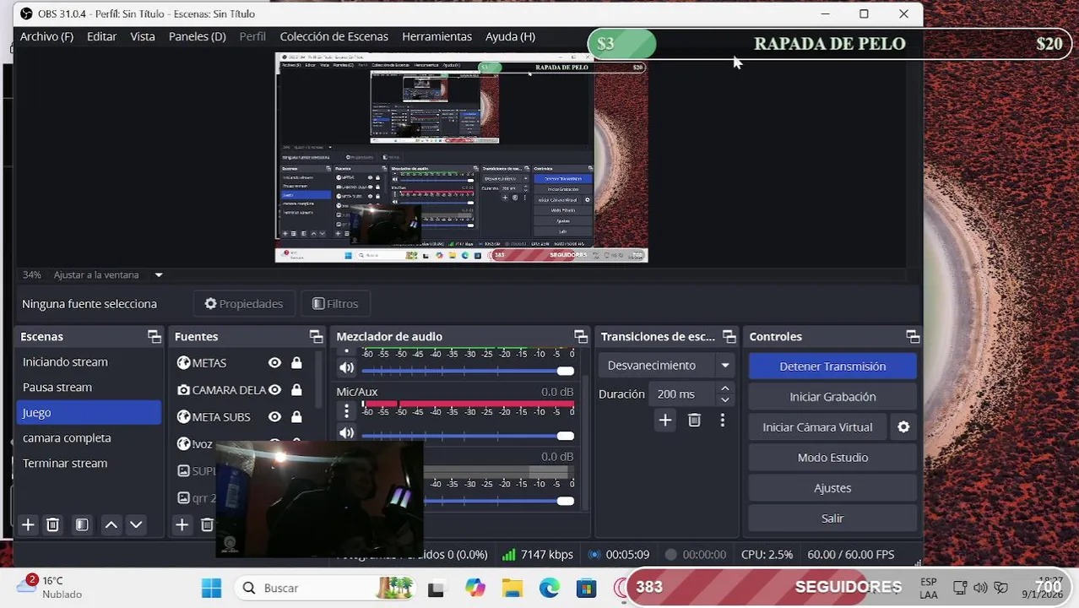Open the Paneles menu

(197, 36)
